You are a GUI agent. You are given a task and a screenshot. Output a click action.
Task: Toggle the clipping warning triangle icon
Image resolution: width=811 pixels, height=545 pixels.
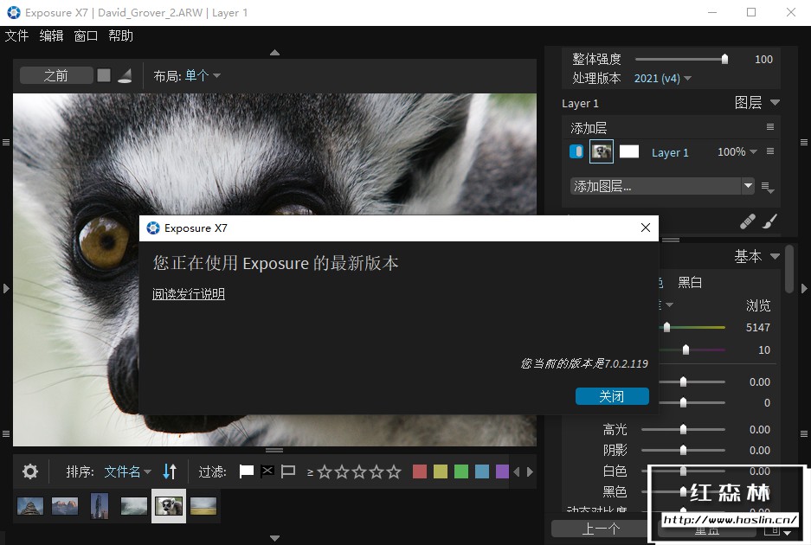(x=125, y=75)
